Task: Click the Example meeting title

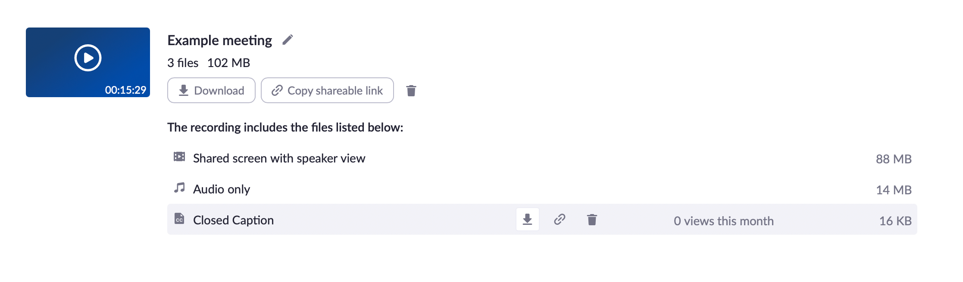Action: (219, 40)
